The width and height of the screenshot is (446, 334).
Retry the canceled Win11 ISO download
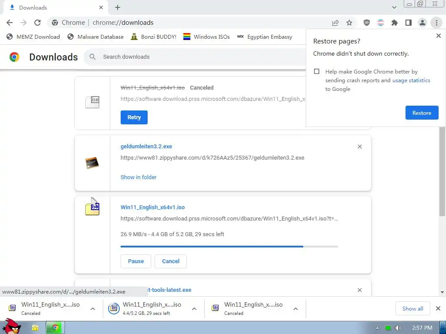[x=134, y=117]
